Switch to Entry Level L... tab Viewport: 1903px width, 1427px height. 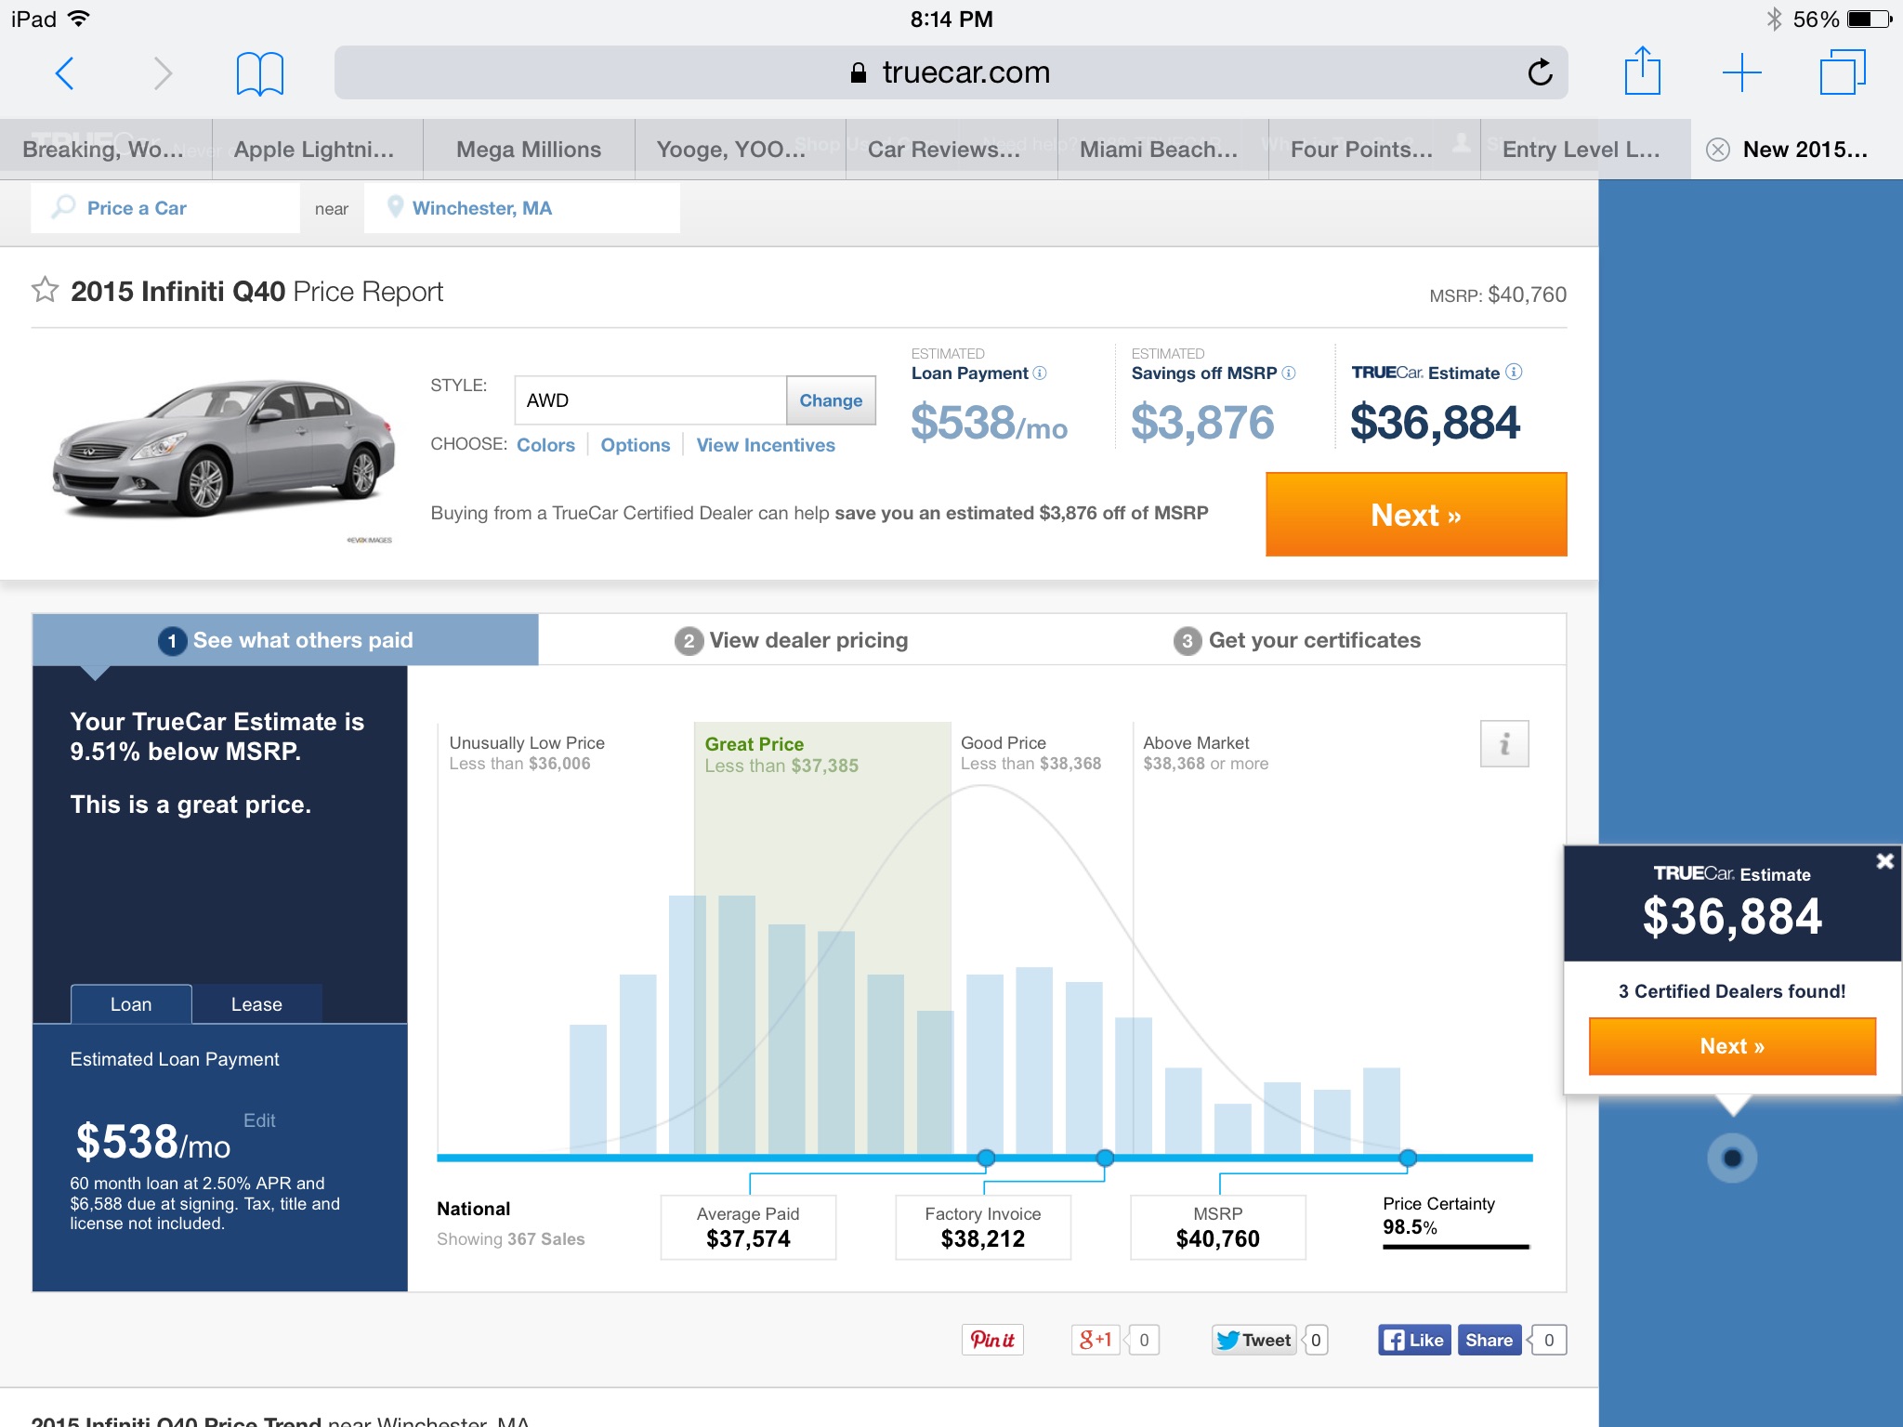coord(1585,150)
